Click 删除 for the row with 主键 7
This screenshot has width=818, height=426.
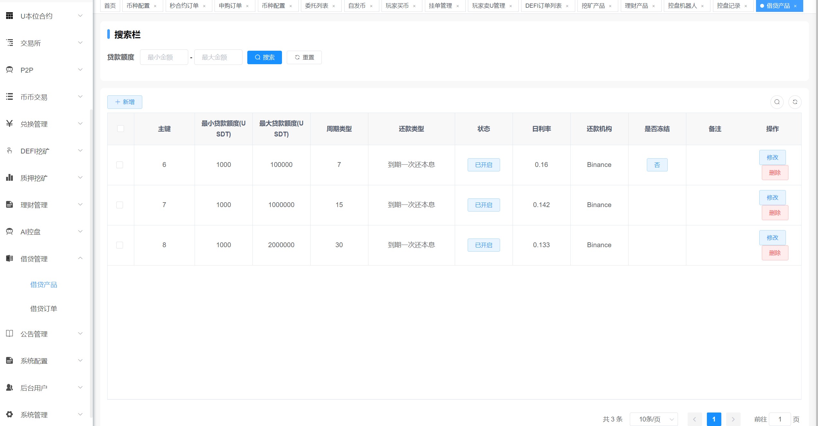coord(775,213)
